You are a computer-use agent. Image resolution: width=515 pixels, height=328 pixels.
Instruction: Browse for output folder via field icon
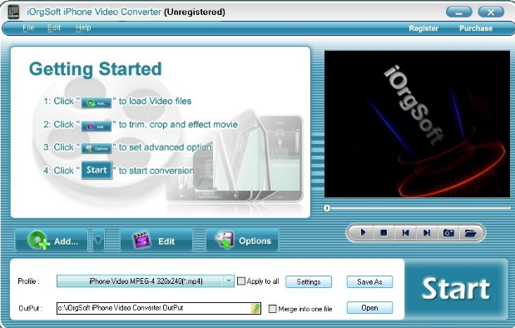(x=255, y=308)
